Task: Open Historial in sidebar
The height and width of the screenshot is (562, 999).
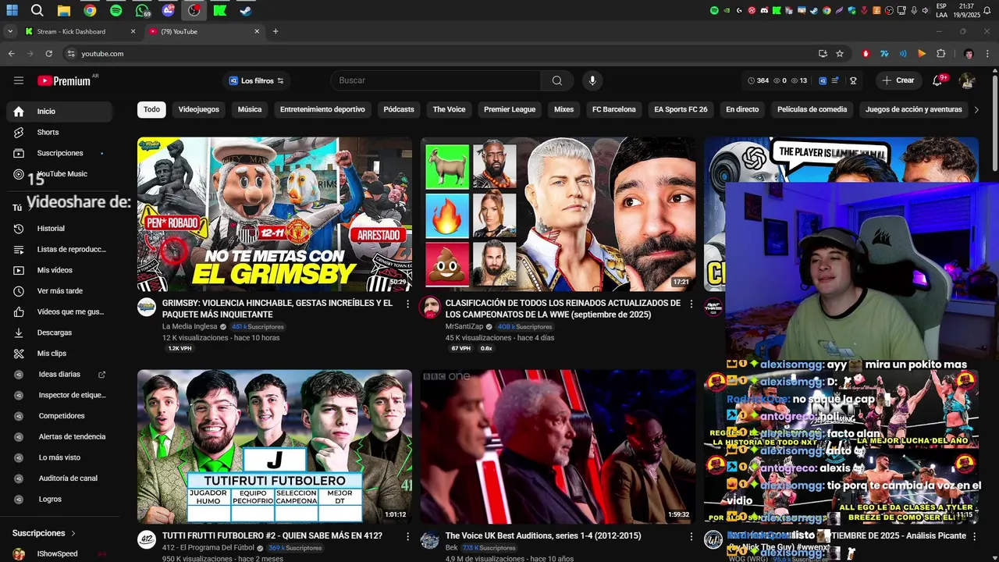Action: tap(59, 229)
